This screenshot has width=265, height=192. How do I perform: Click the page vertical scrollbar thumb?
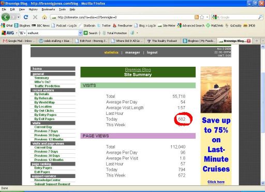pos(263,102)
